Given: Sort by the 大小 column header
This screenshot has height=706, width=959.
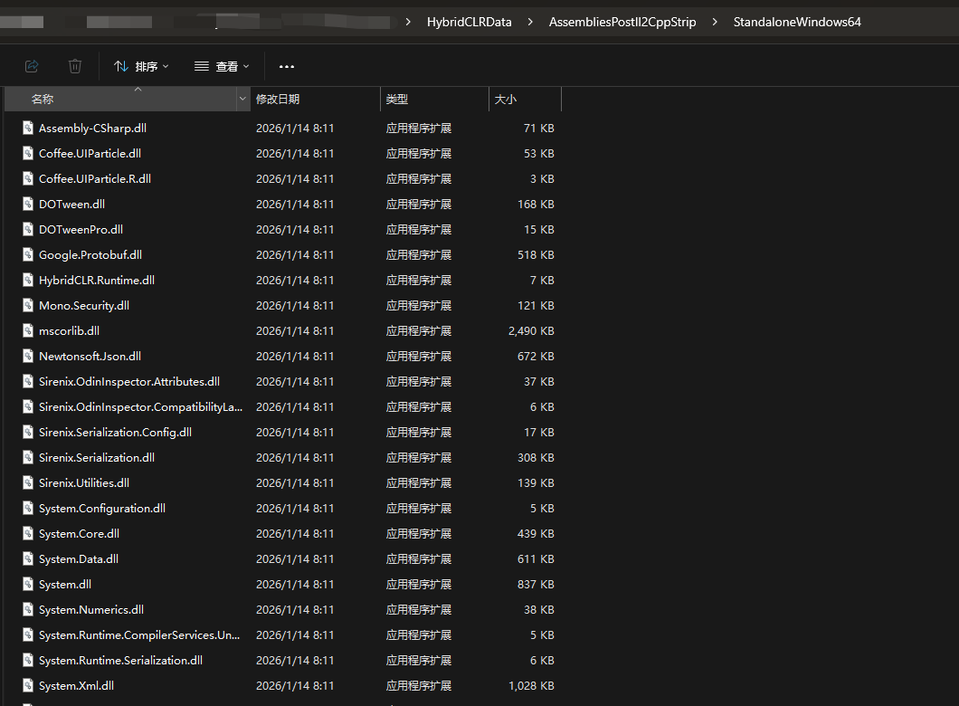Looking at the screenshot, I should pyautogui.click(x=525, y=99).
